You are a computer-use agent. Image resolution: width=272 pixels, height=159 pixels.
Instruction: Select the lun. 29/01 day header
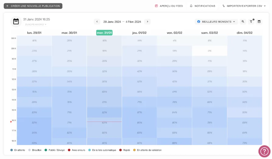tap(34, 33)
